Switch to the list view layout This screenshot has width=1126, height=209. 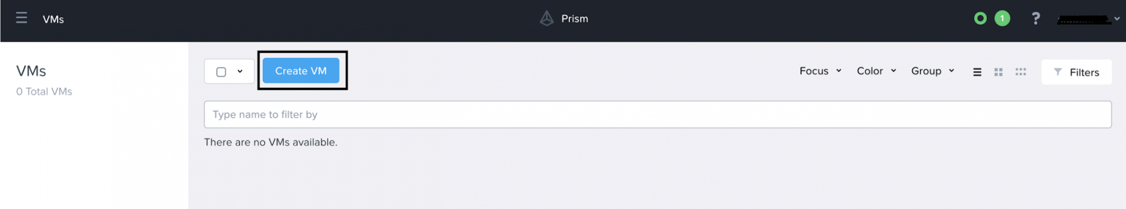[977, 72]
